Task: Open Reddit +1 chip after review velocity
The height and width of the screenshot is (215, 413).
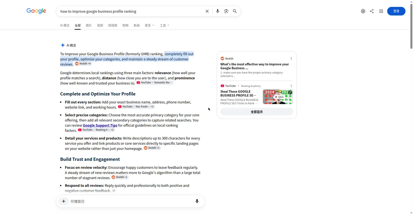Action: point(120,178)
